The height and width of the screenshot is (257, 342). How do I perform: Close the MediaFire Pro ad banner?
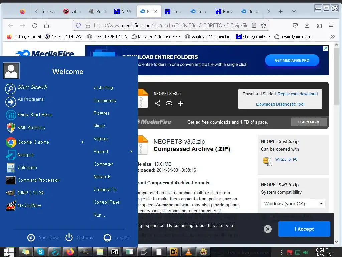[x=326, y=48]
